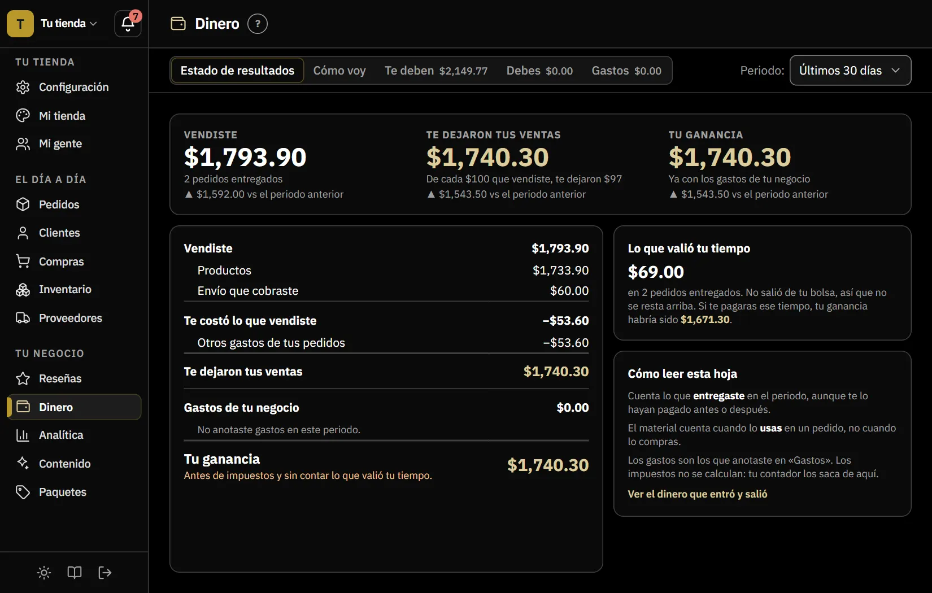Open Contenido label in the sidebar
The width and height of the screenshot is (932, 593).
(x=65, y=464)
